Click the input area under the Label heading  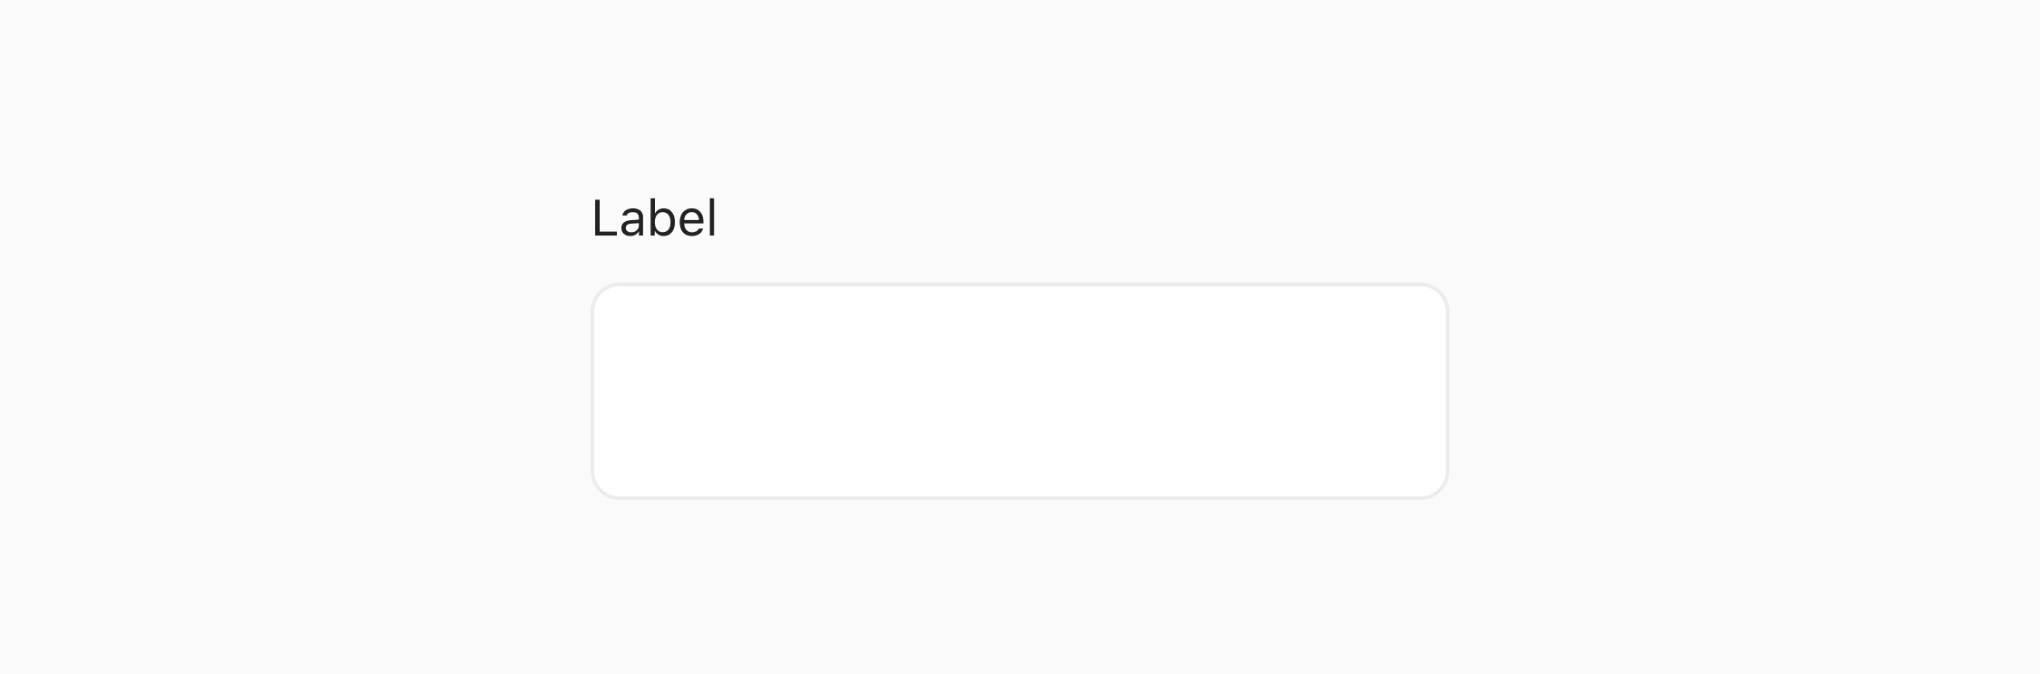click(x=1019, y=390)
